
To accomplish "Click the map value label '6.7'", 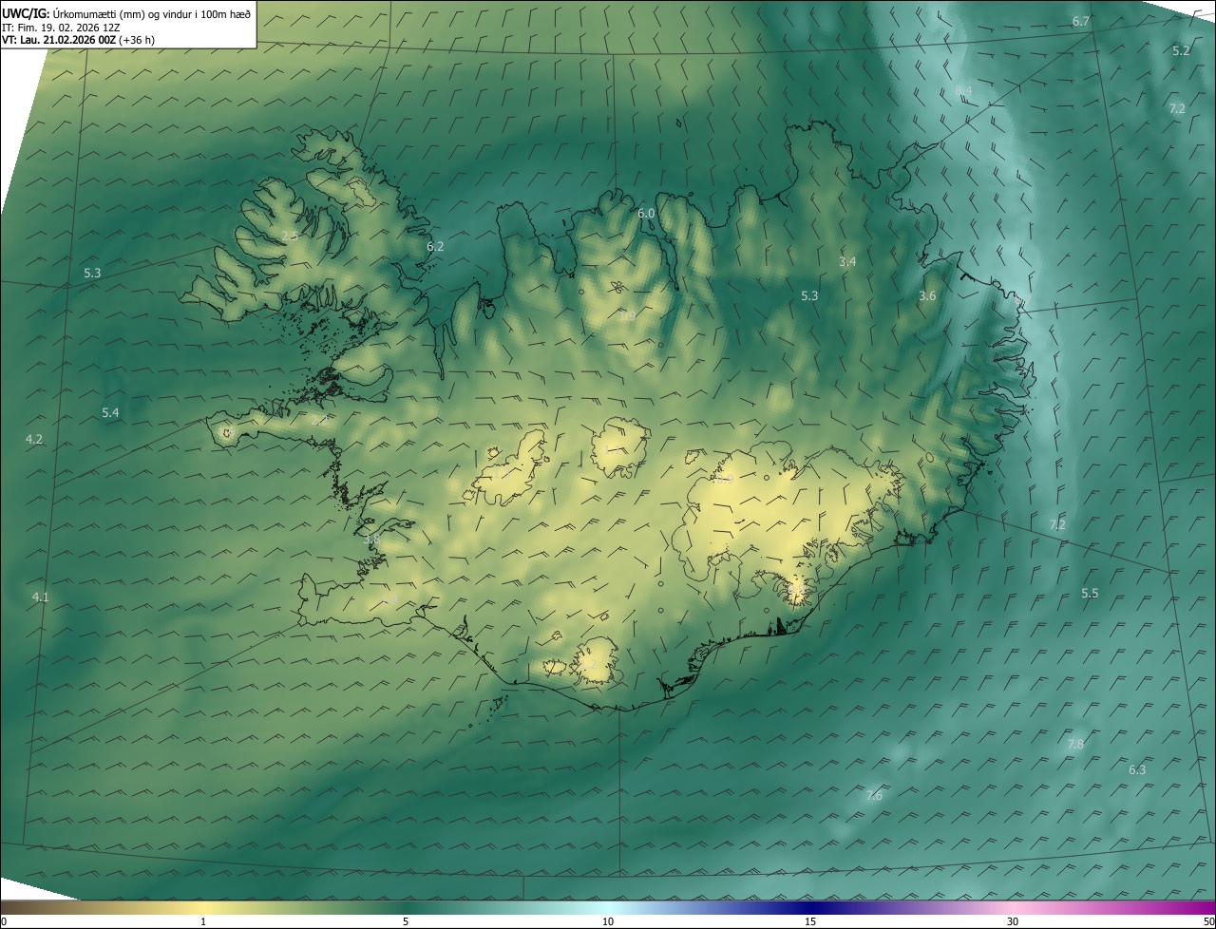I will (1081, 21).
